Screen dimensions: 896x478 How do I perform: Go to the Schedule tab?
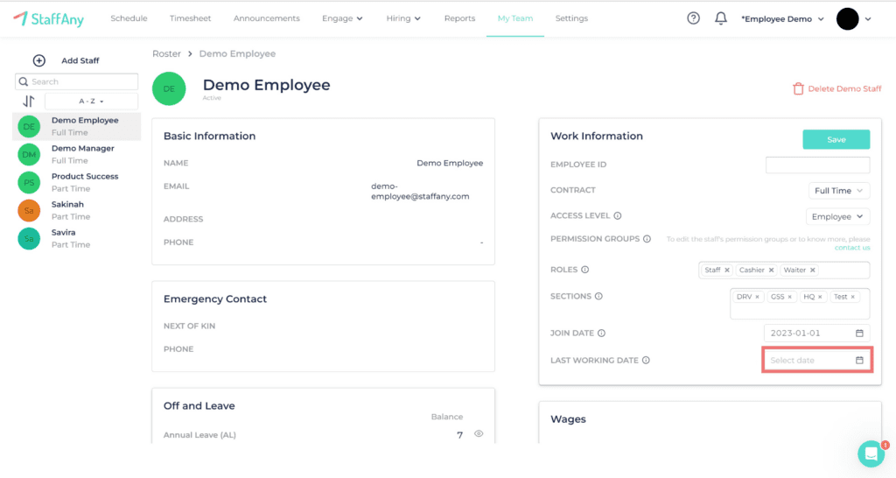[x=129, y=18]
